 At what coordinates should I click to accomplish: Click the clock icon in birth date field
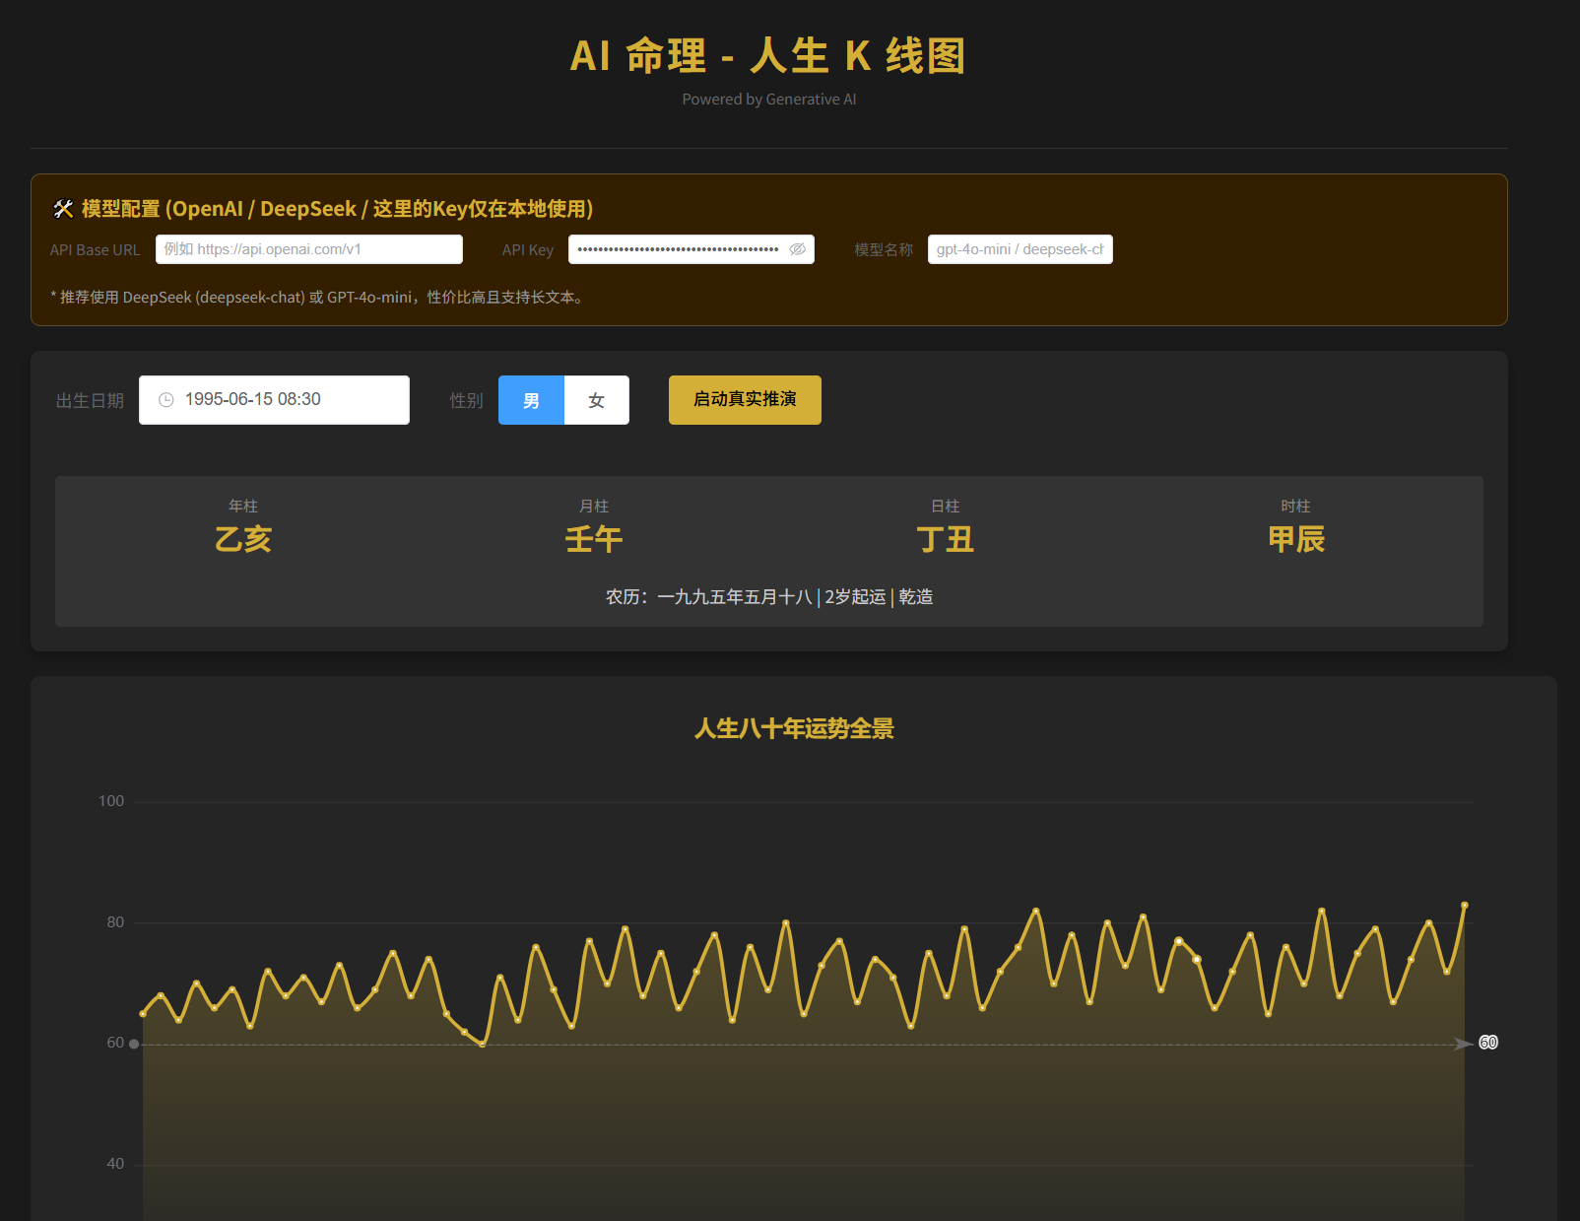click(x=166, y=400)
